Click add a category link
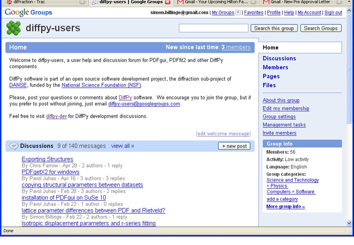Screen dimensions: 354x245 282,199
